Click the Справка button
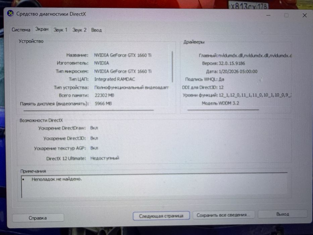313x235 pixels. 38,218
